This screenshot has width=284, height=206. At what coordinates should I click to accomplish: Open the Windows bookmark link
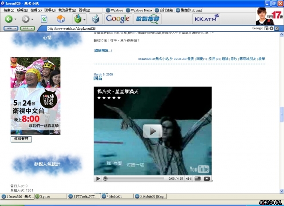(x=114, y=10)
